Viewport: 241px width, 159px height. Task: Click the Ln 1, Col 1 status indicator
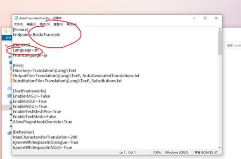click(x=128, y=152)
